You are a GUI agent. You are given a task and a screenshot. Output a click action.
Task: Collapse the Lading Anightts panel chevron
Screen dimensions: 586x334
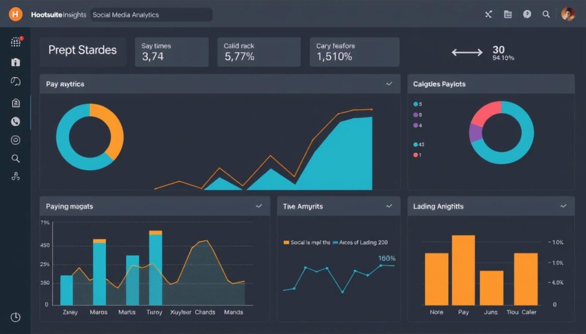[564, 206]
